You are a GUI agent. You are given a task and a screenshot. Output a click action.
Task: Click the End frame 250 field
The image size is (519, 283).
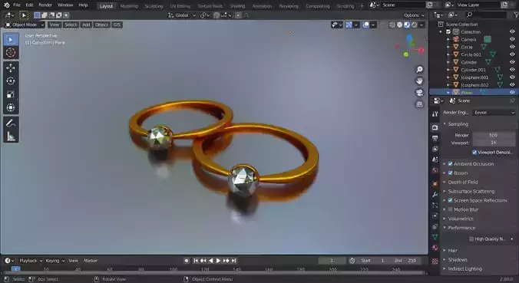406,261
